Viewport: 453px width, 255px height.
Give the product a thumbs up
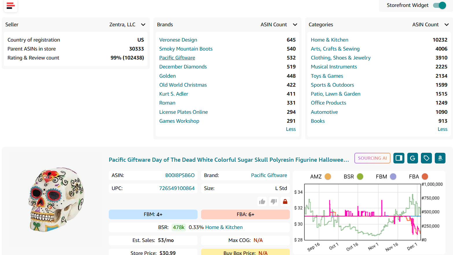[x=262, y=201]
